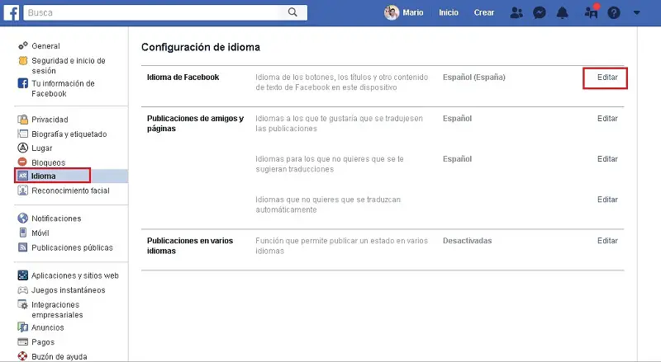Select the Idioma sidebar item
The height and width of the screenshot is (362, 661).
(x=71, y=176)
